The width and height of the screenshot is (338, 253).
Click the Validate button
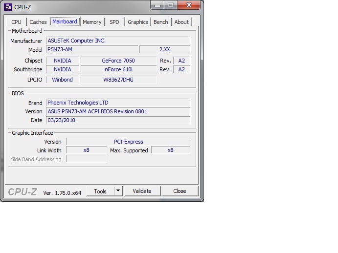pyautogui.click(x=142, y=191)
